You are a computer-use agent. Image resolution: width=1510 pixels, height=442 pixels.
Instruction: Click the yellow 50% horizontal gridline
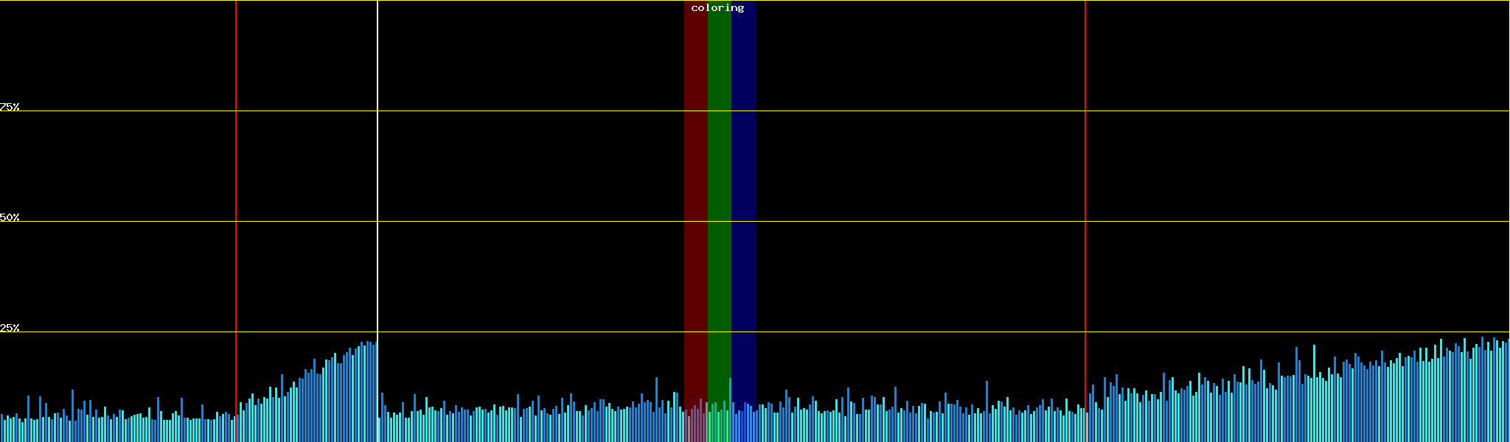click(x=516, y=222)
